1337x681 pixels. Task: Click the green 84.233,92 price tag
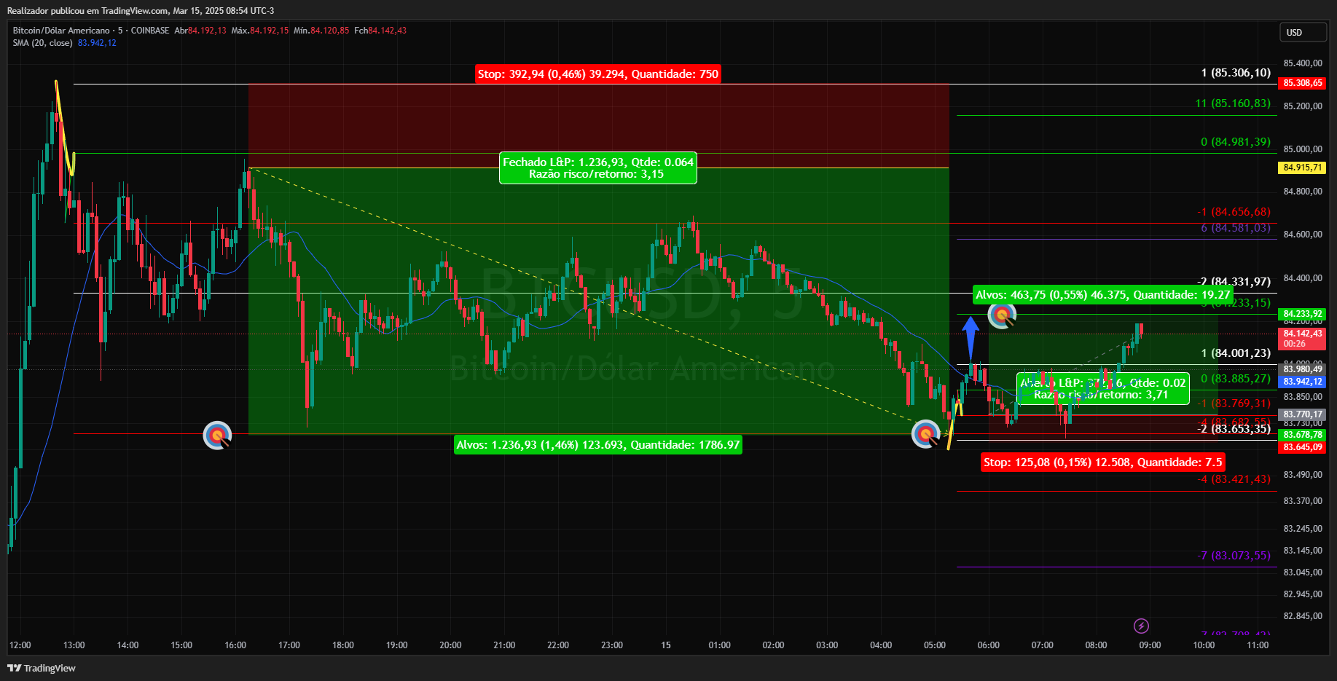[1303, 314]
